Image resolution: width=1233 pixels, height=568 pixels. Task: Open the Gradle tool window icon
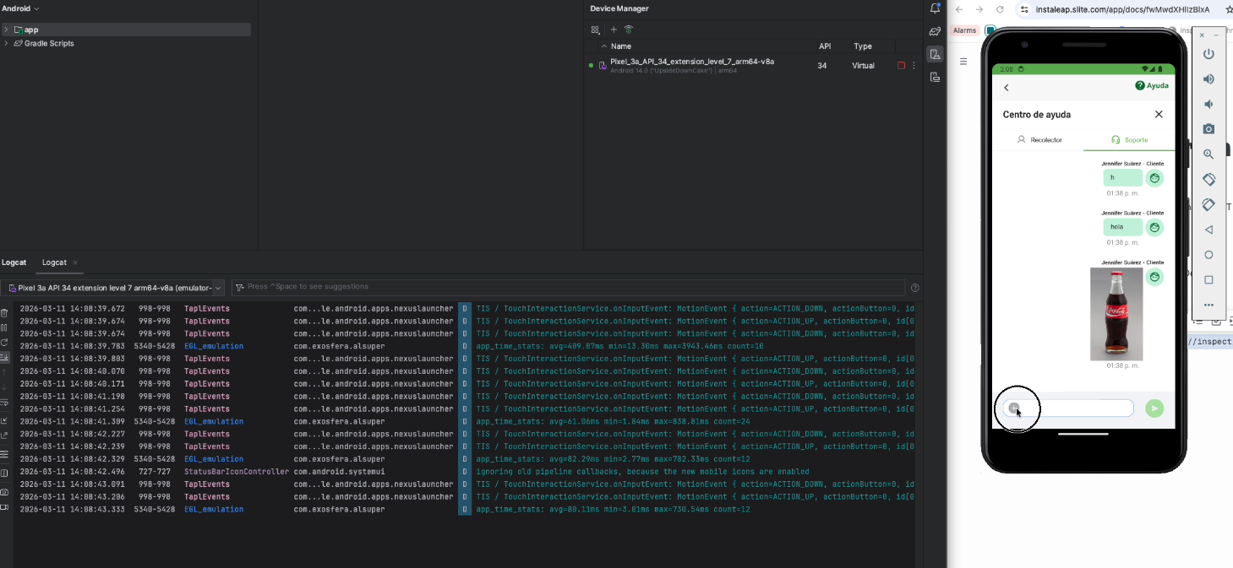click(935, 31)
